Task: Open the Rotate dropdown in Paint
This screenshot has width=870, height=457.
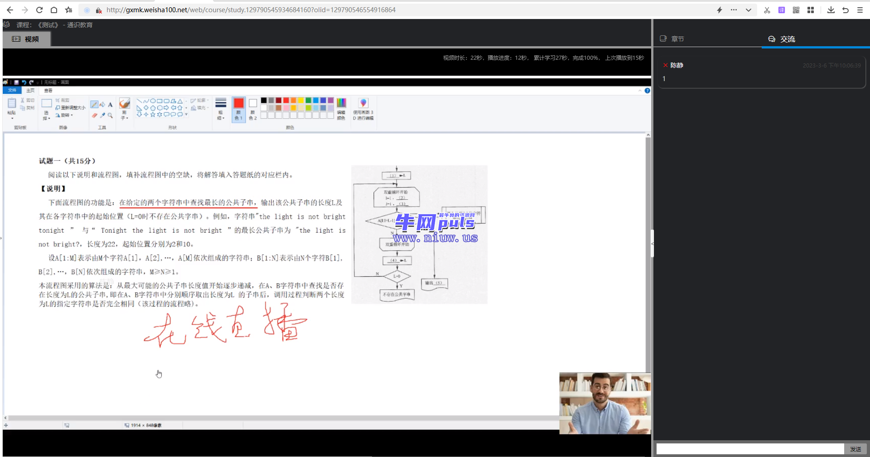Action: (x=64, y=115)
